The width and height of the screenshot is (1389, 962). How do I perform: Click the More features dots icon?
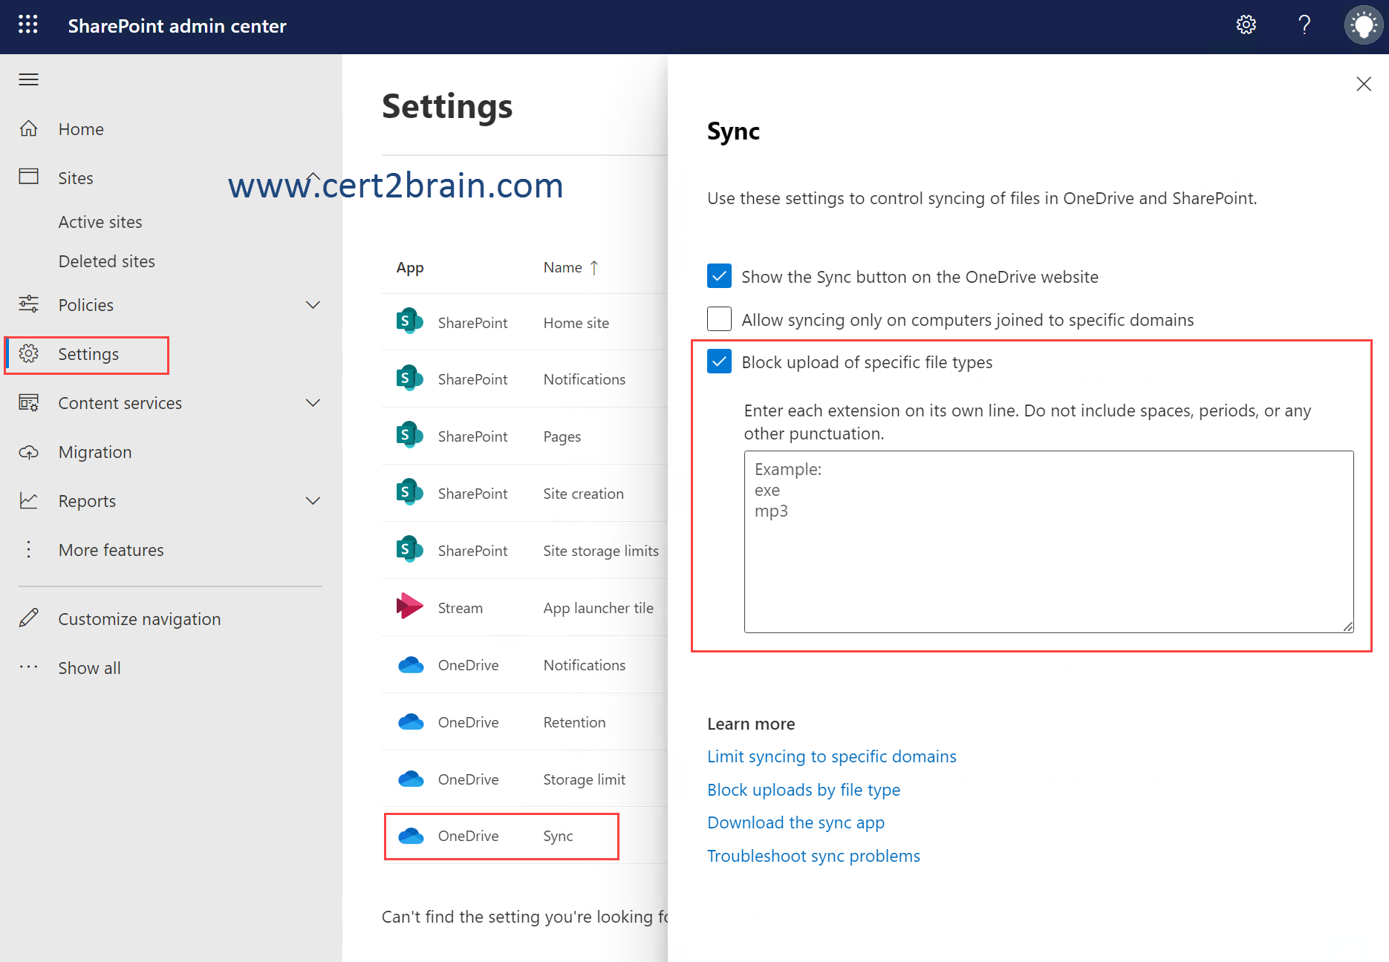tap(28, 549)
